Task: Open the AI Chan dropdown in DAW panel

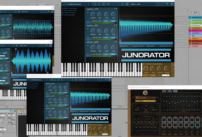Action: click(12, 120)
